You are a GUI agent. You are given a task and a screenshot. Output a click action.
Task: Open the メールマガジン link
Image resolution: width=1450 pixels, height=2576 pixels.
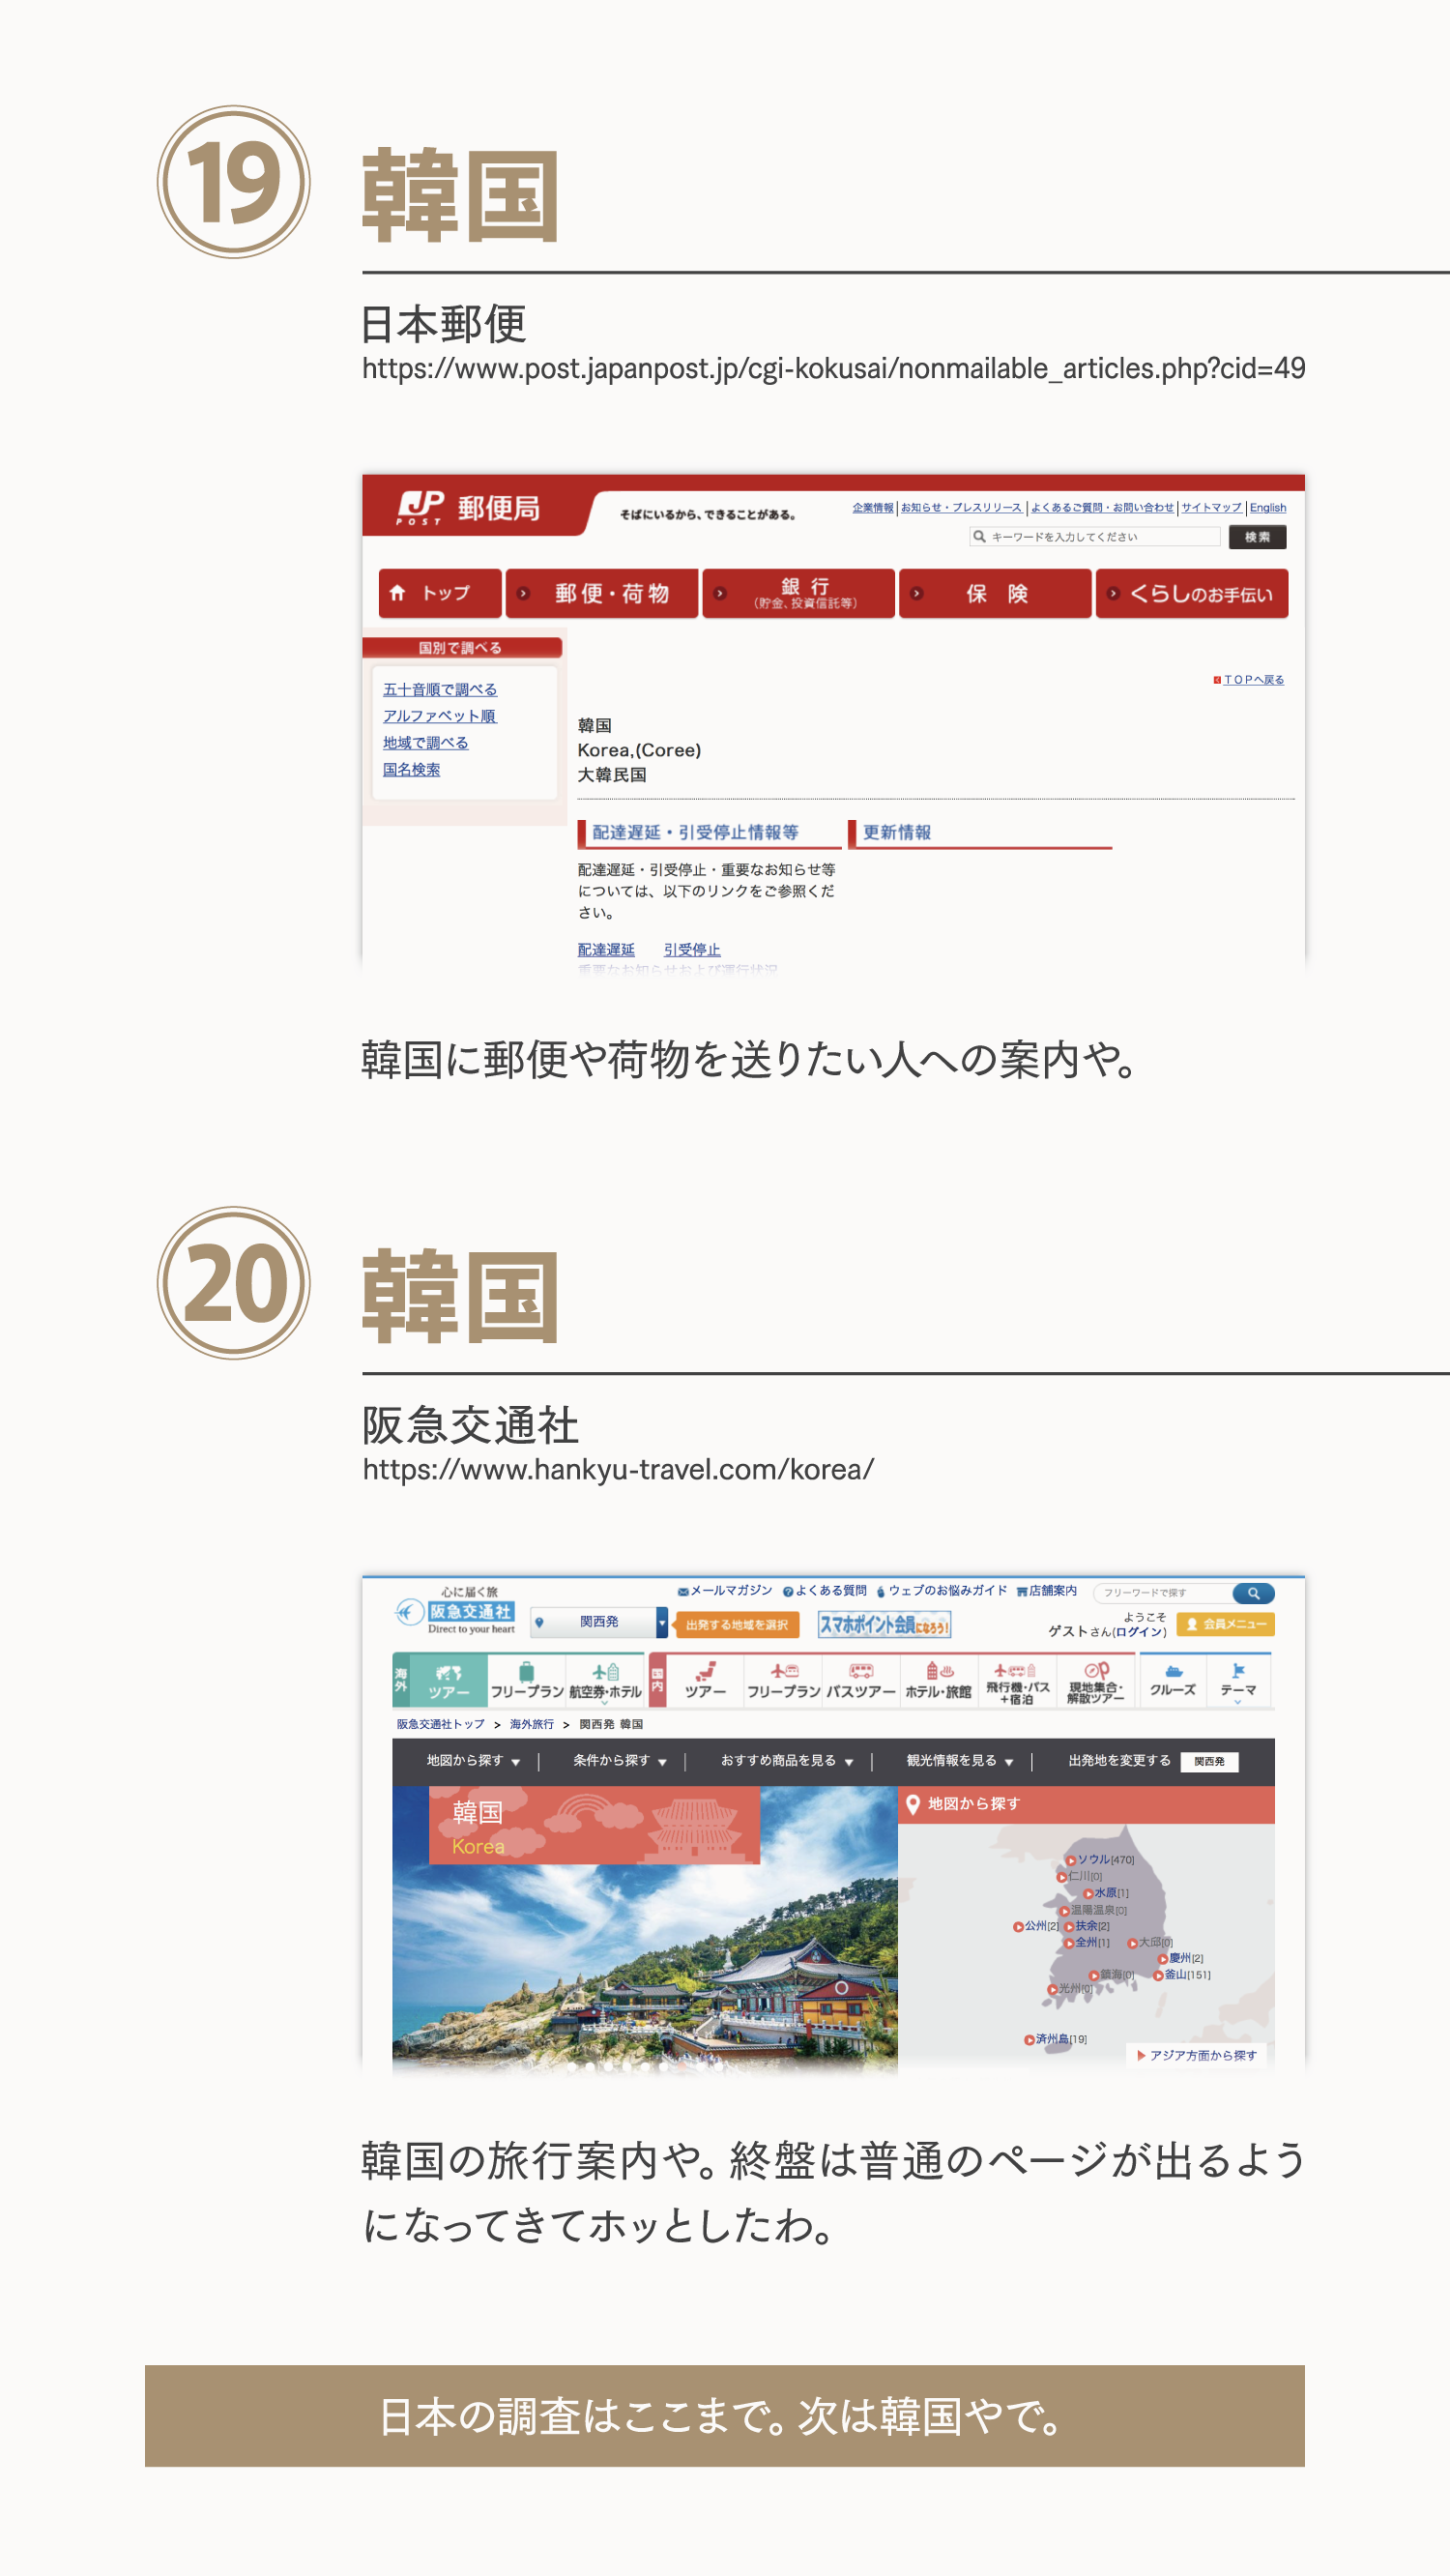725,1591
